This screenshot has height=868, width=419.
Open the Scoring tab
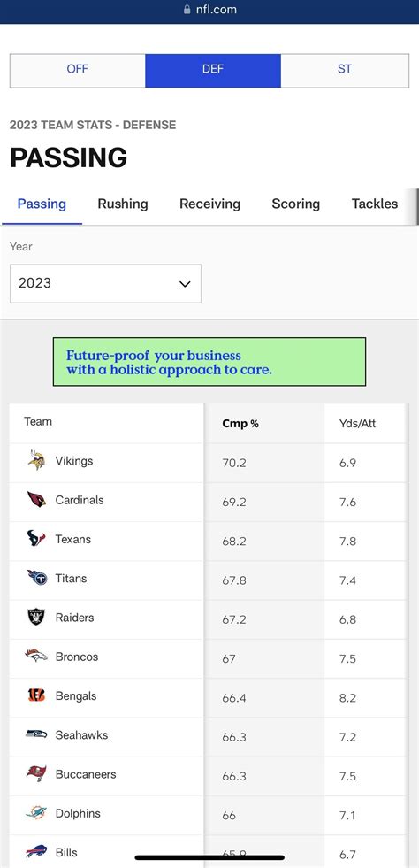[x=296, y=204]
